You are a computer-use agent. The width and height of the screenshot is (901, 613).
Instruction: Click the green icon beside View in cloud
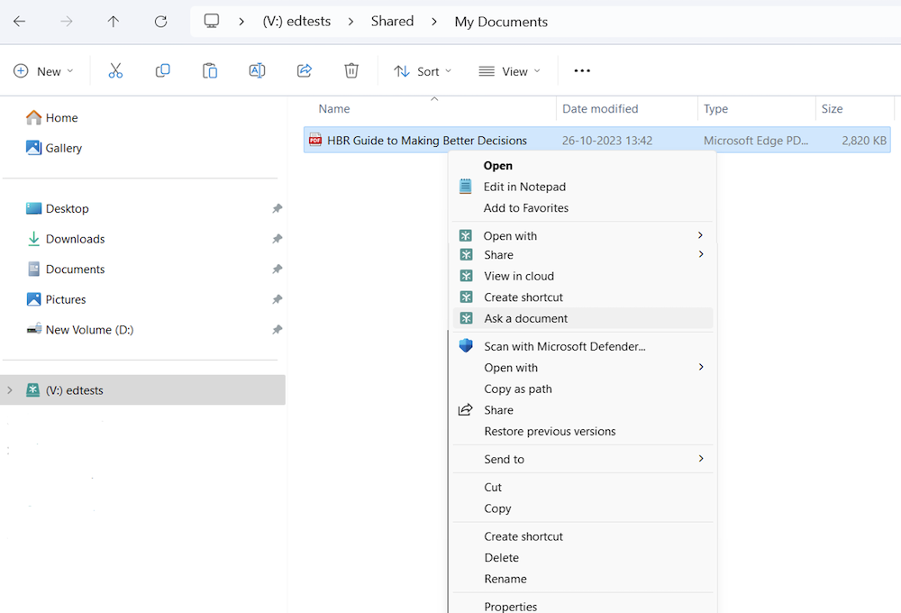click(x=466, y=276)
